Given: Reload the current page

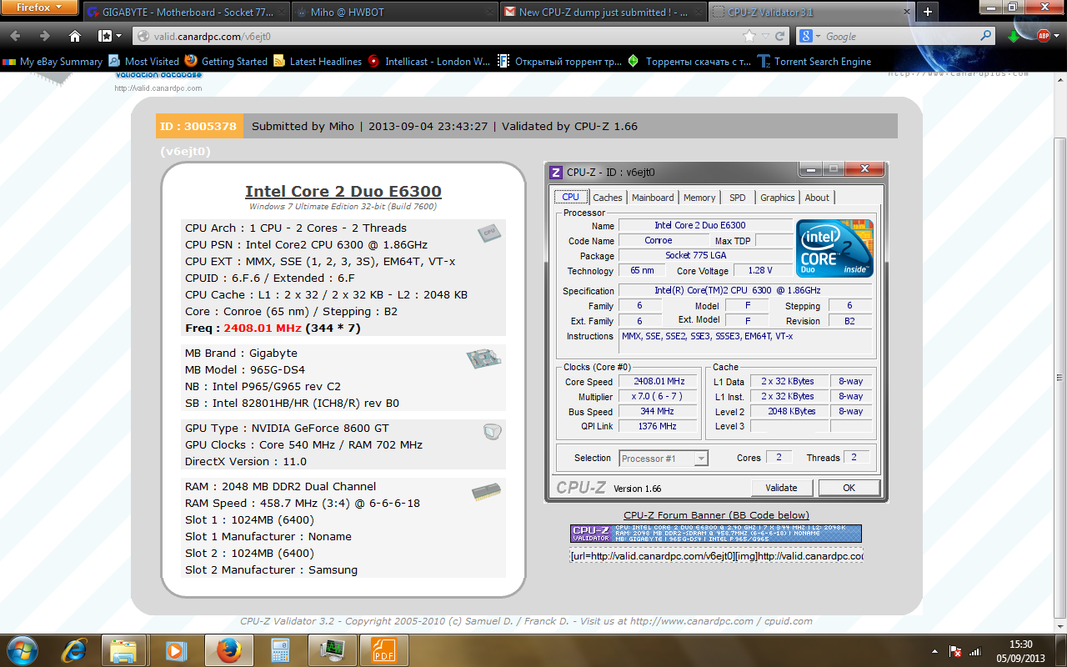Looking at the screenshot, I should click(779, 37).
